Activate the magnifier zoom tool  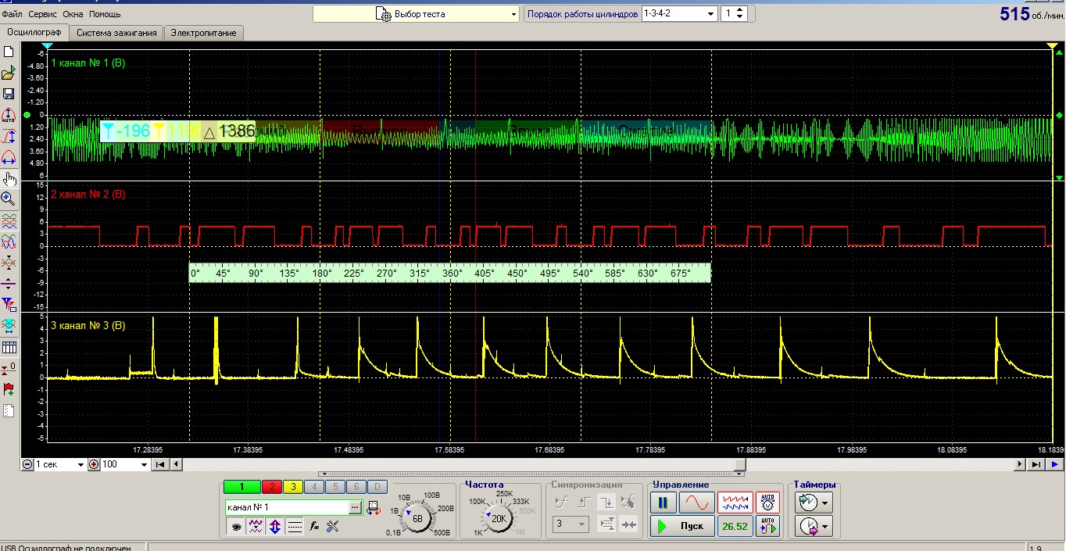pos(9,199)
